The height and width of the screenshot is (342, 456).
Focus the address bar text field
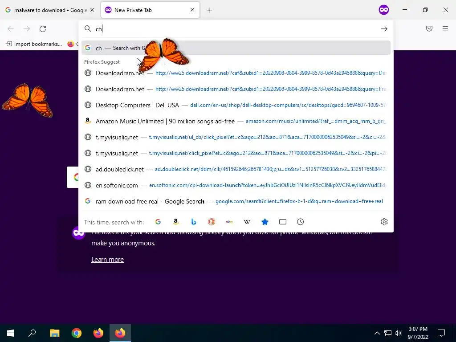tap(236, 29)
